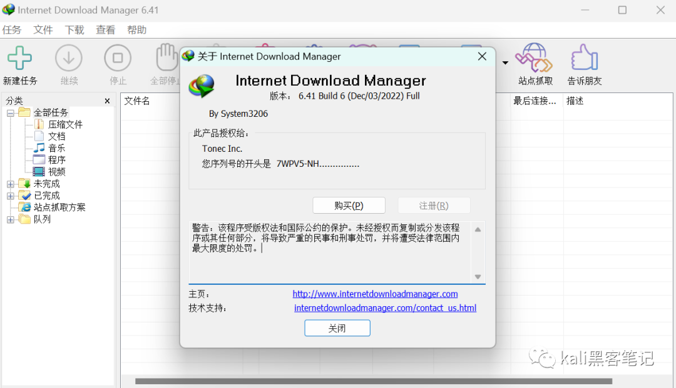Viewport: 676px width, 388px height.
Task: Click the serial number 7WPV5-NH text
Action: [318, 164]
